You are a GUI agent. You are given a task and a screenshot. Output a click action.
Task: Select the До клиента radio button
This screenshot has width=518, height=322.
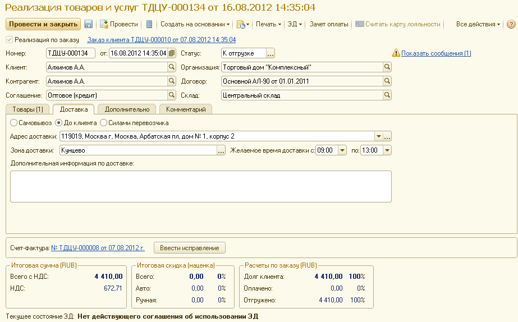coord(58,122)
